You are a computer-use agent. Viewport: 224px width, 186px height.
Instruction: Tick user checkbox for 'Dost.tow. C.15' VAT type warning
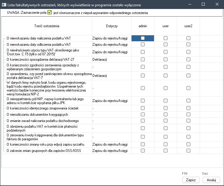[165, 52]
